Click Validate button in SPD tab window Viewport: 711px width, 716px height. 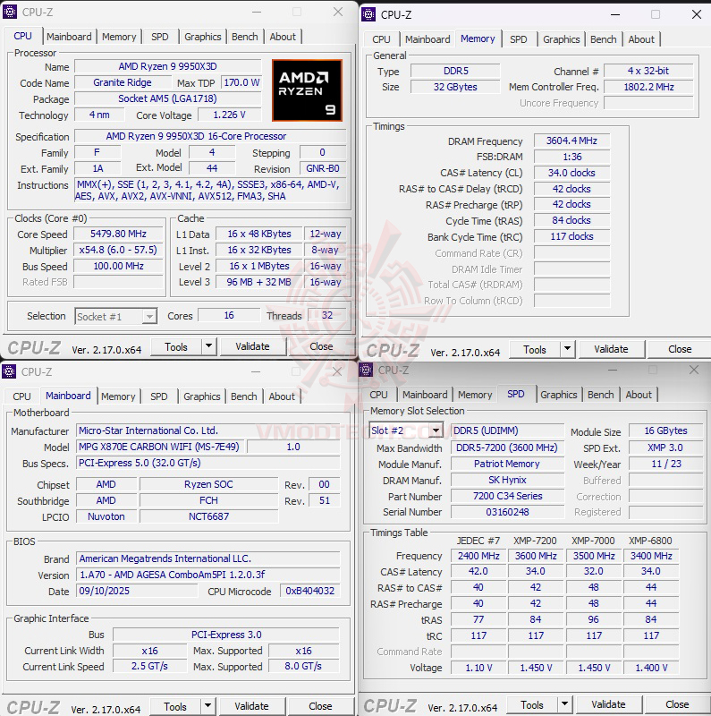[608, 704]
